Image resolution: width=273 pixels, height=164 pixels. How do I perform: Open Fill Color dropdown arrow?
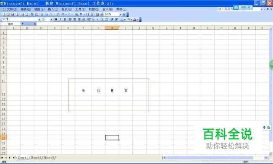131,19
